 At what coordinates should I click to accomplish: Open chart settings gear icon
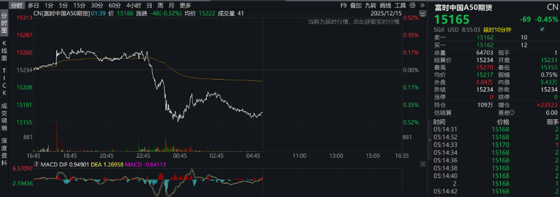tap(413, 5)
